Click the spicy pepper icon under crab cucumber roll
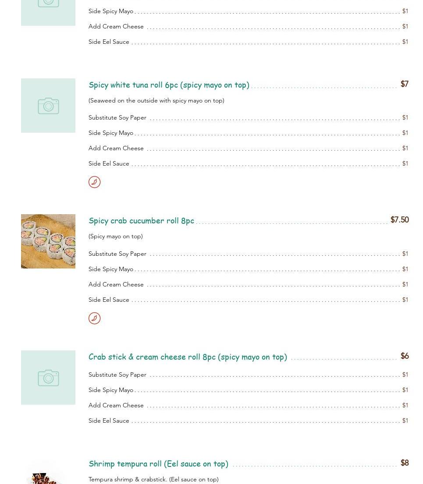This screenshot has width=423, height=484. click(x=94, y=318)
